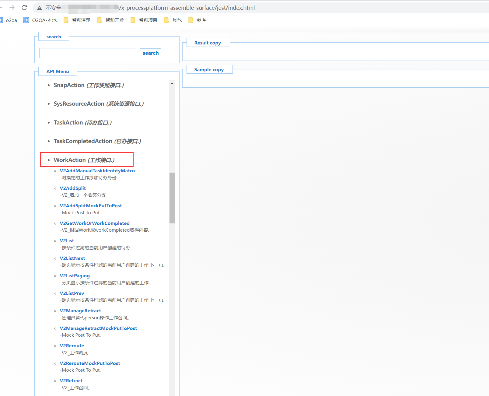
Task: Go forward using the browser forward arrow
Action: tap(12, 8)
